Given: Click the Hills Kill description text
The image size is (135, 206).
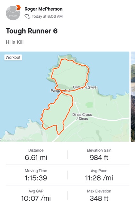Looking at the screenshot, I should (x=15, y=42).
